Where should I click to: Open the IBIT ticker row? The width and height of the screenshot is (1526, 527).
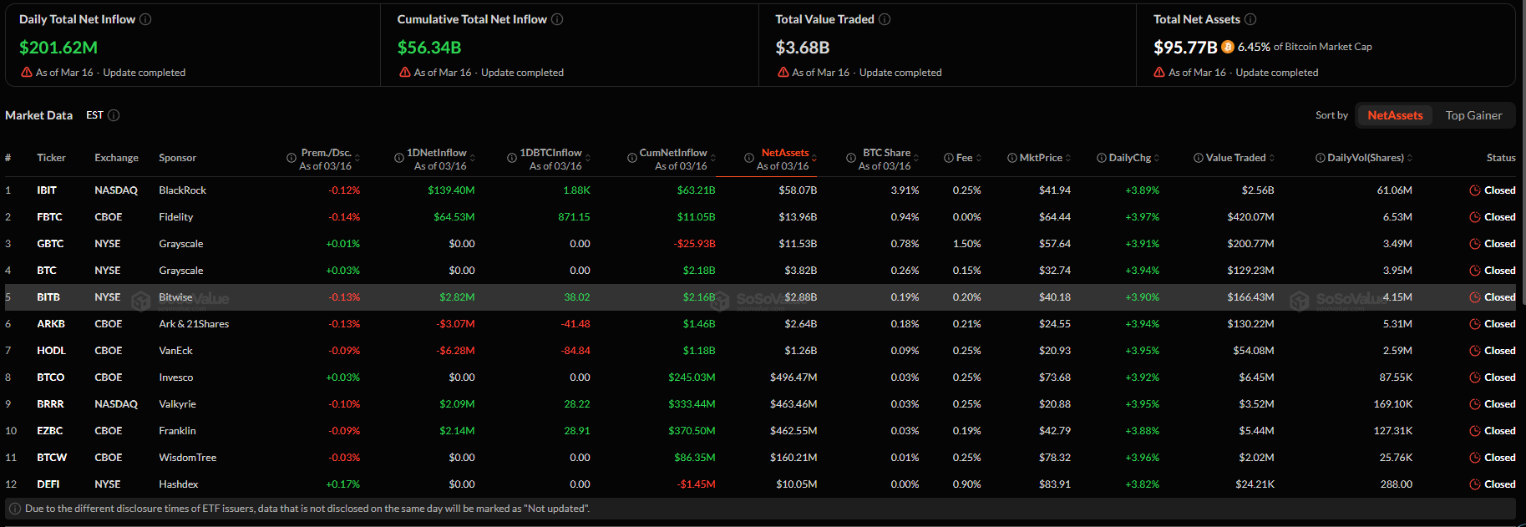[47, 190]
